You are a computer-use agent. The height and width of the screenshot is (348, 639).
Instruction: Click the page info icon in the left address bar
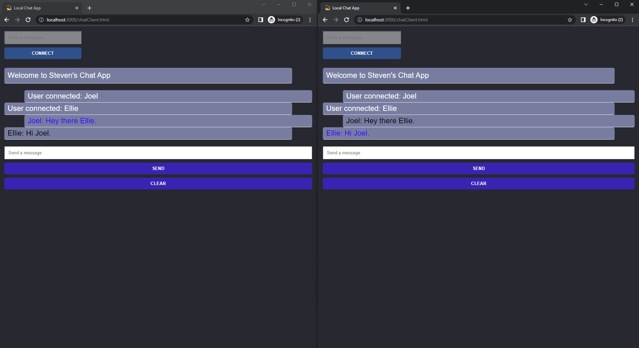pos(41,20)
